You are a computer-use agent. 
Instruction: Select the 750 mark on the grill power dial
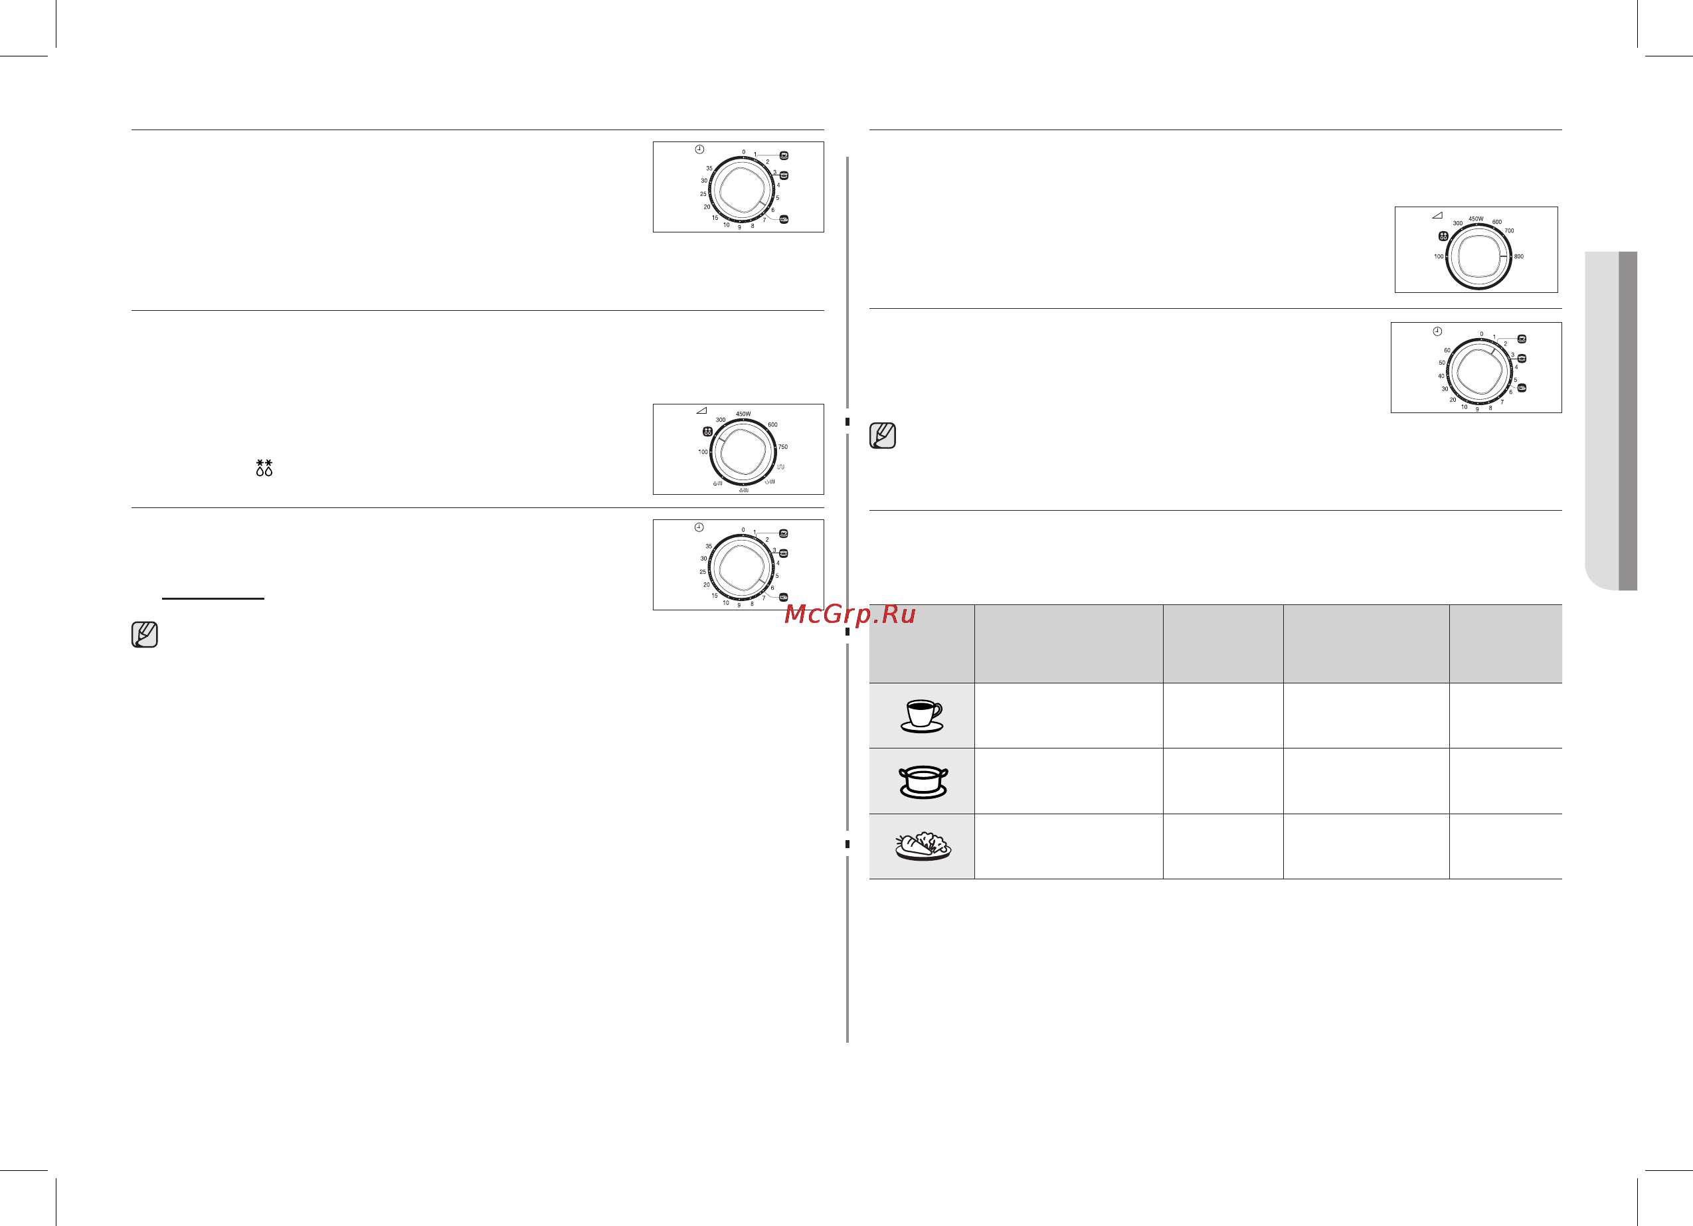coord(782,447)
